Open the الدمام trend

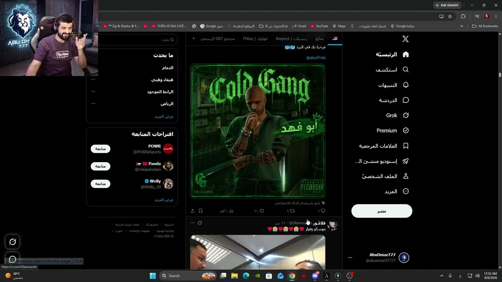[167, 68]
